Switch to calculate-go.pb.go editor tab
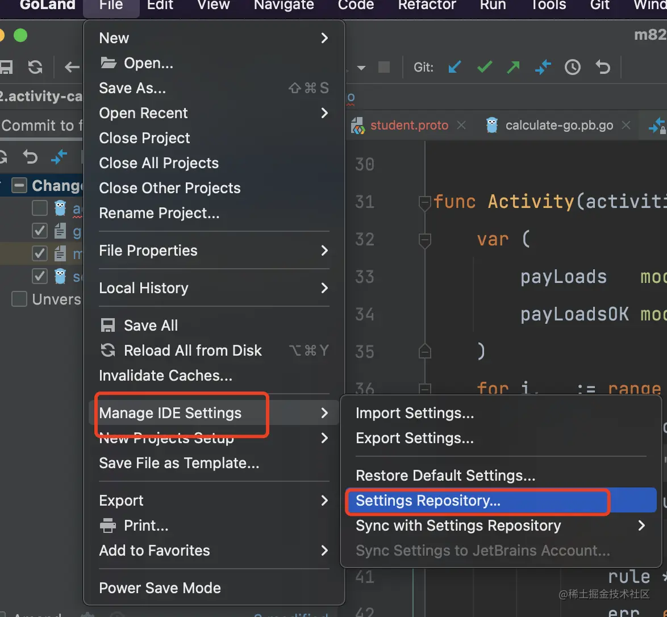The height and width of the screenshot is (617, 667). click(x=559, y=125)
